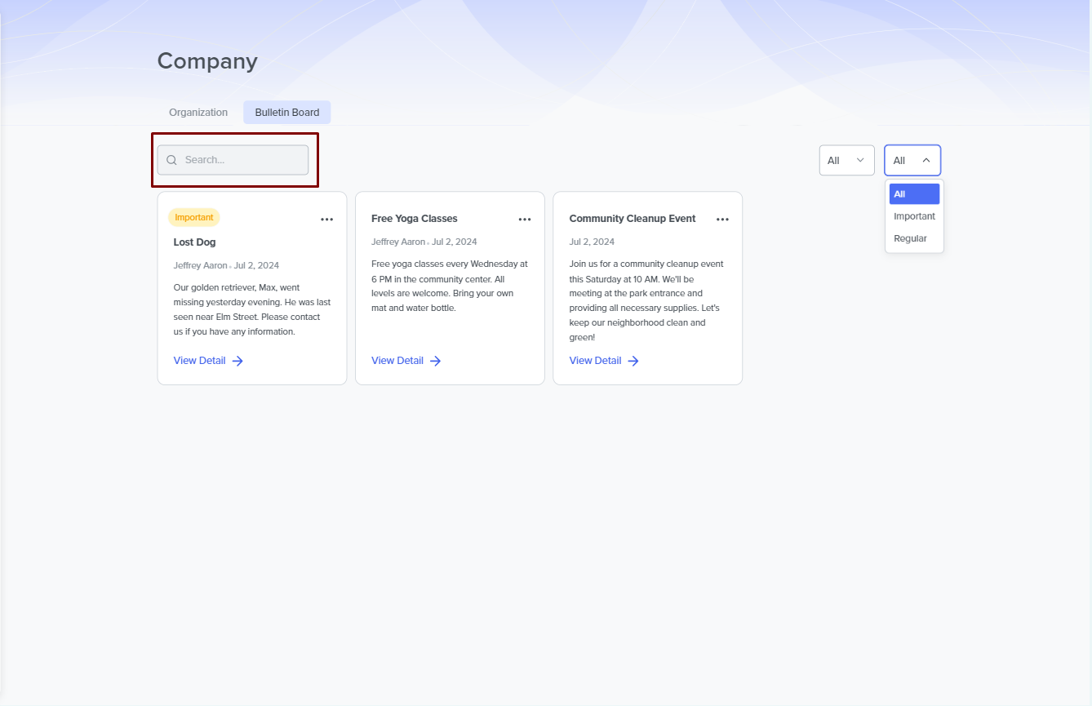Show the ellipsis menu for Community Cleanup Event

722,220
